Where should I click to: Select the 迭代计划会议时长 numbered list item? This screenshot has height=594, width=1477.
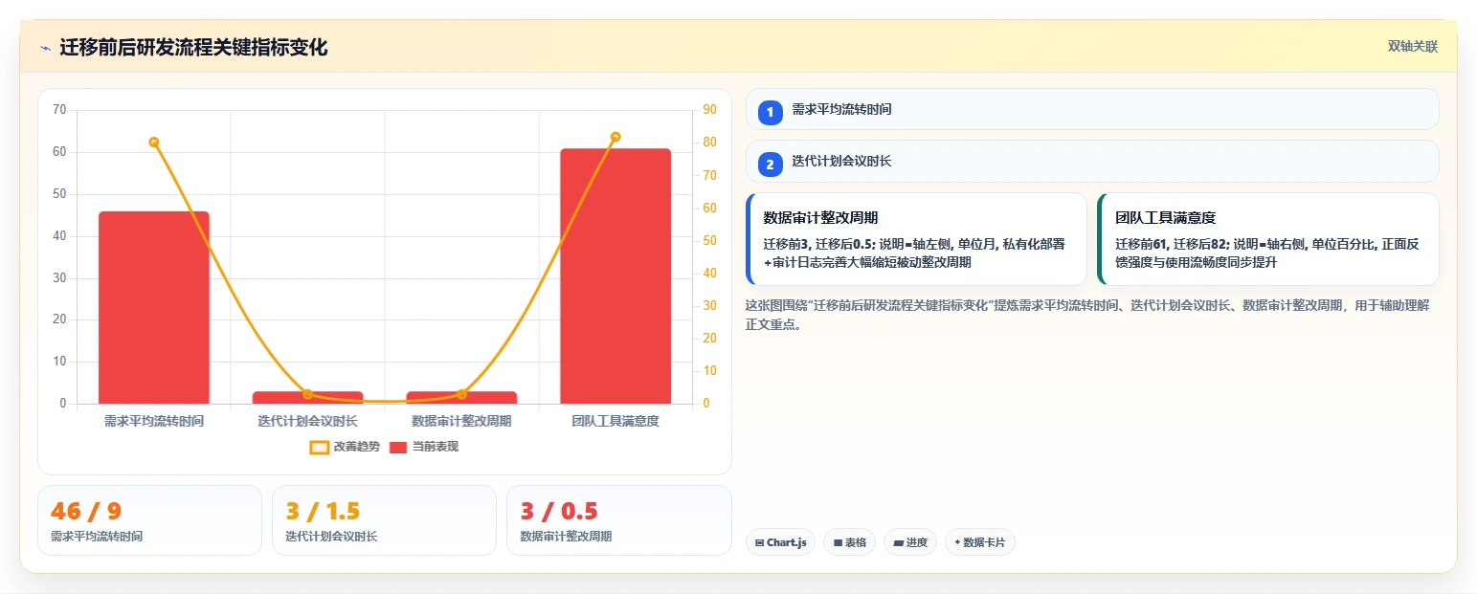[x=1092, y=162]
